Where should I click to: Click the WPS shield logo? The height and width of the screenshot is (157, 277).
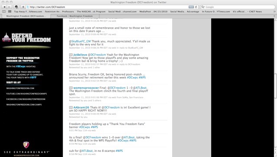tap(26, 145)
